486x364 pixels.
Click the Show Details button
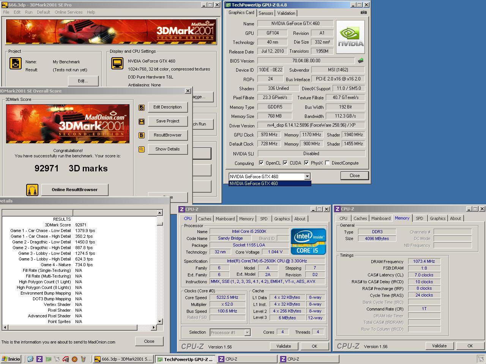click(x=167, y=149)
